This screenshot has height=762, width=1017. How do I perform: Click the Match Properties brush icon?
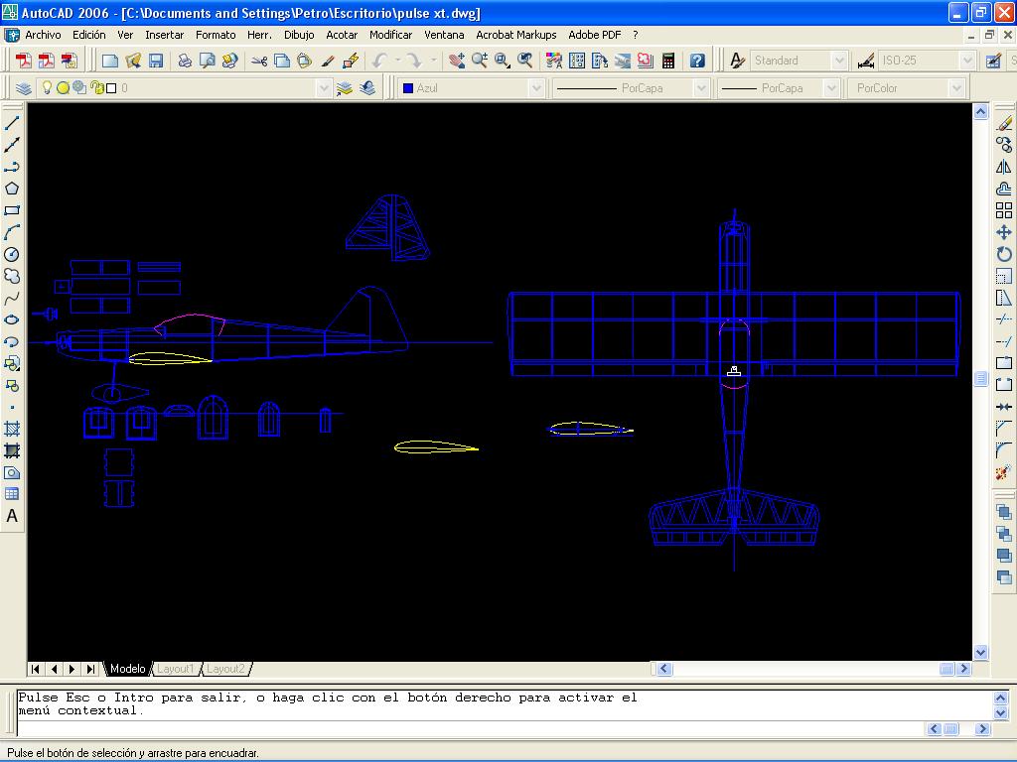(328, 61)
